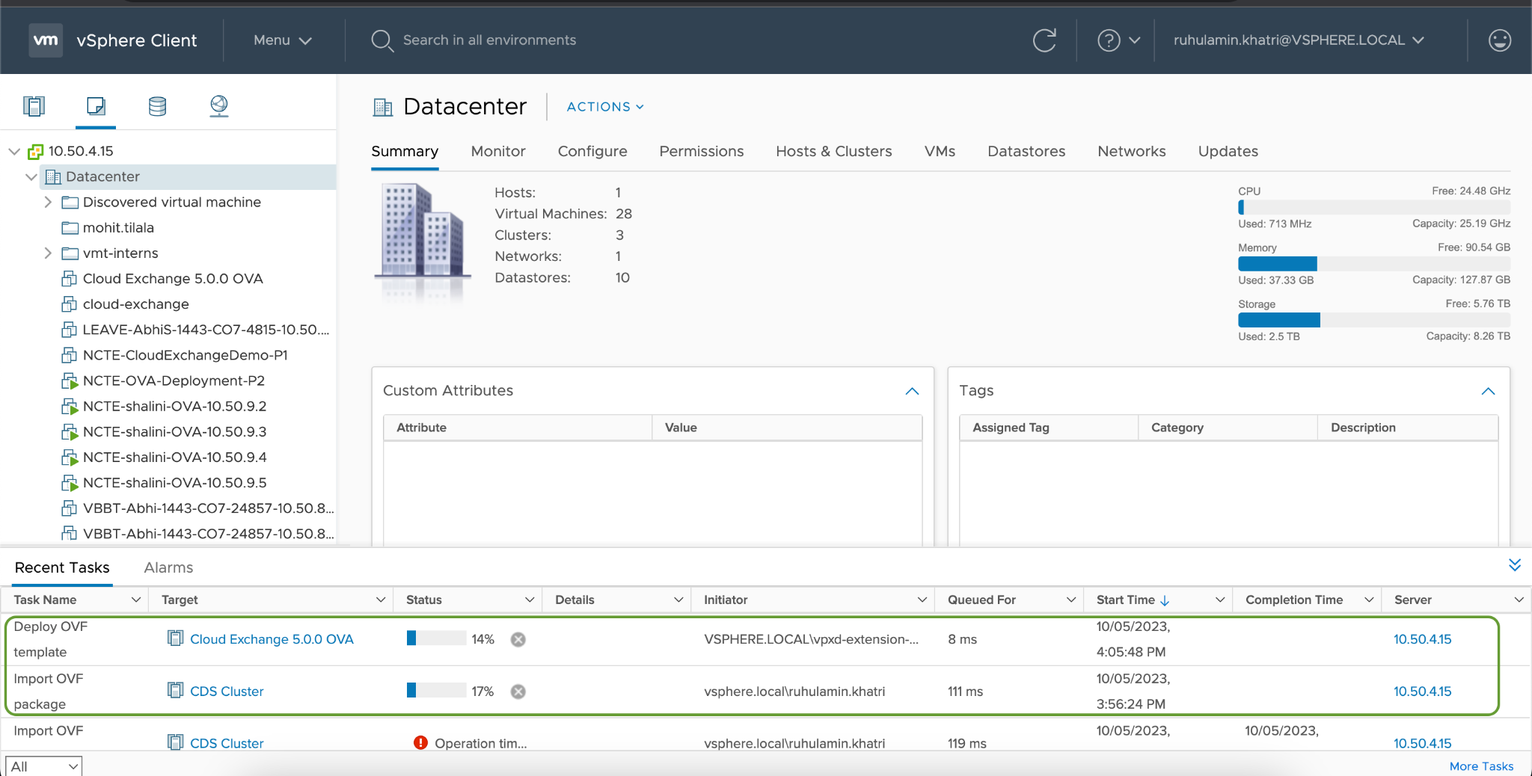
Task: Switch to Networking inventory view icon
Action: pos(218,106)
